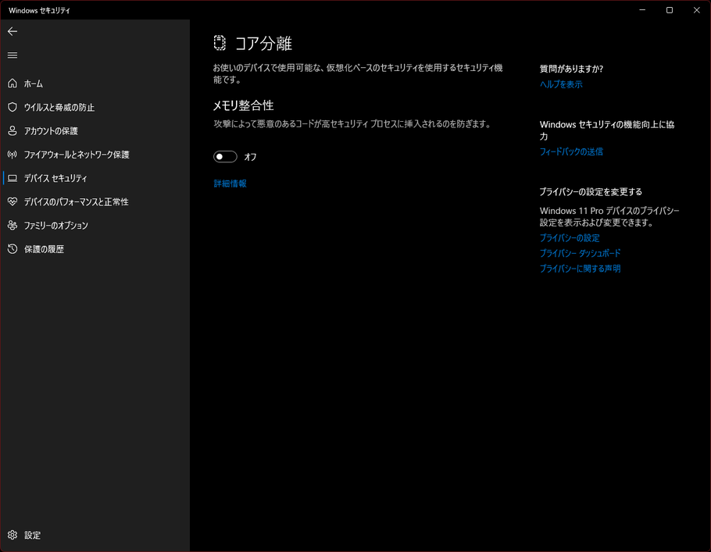Click プライバシーの設定を変更する heading
The height and width of the screenshot is (552, 711).
coord(591,192)
